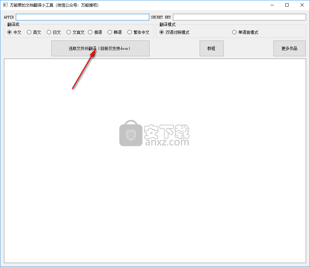Choose 日文 radio button
310x267 pixels.
pyautogui.click(x=54, y=32)
